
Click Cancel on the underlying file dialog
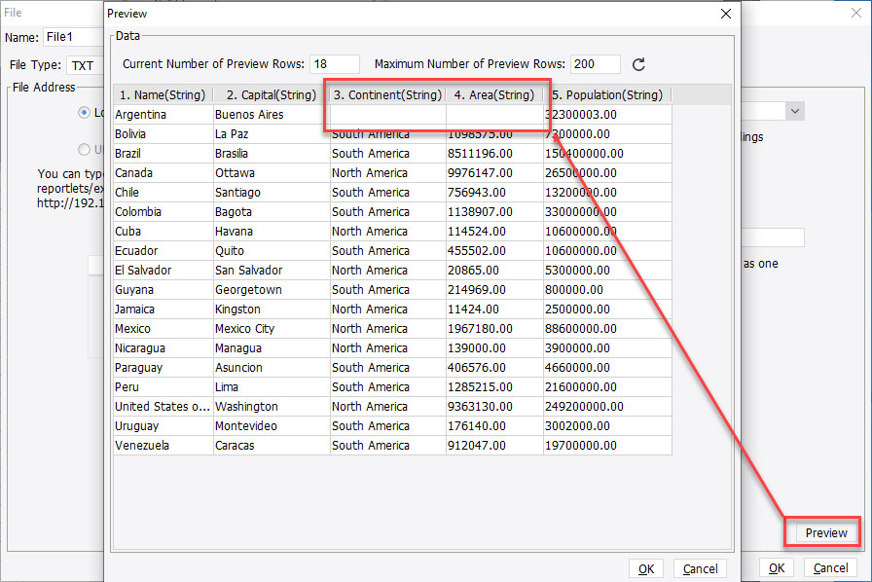pyautogui.click(x=831, y=568)
